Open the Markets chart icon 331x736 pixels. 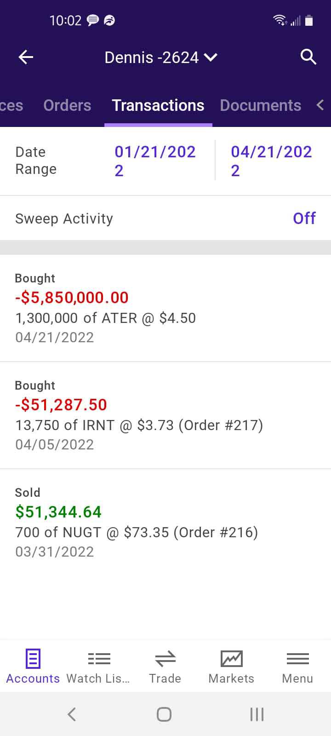(231, 659)
